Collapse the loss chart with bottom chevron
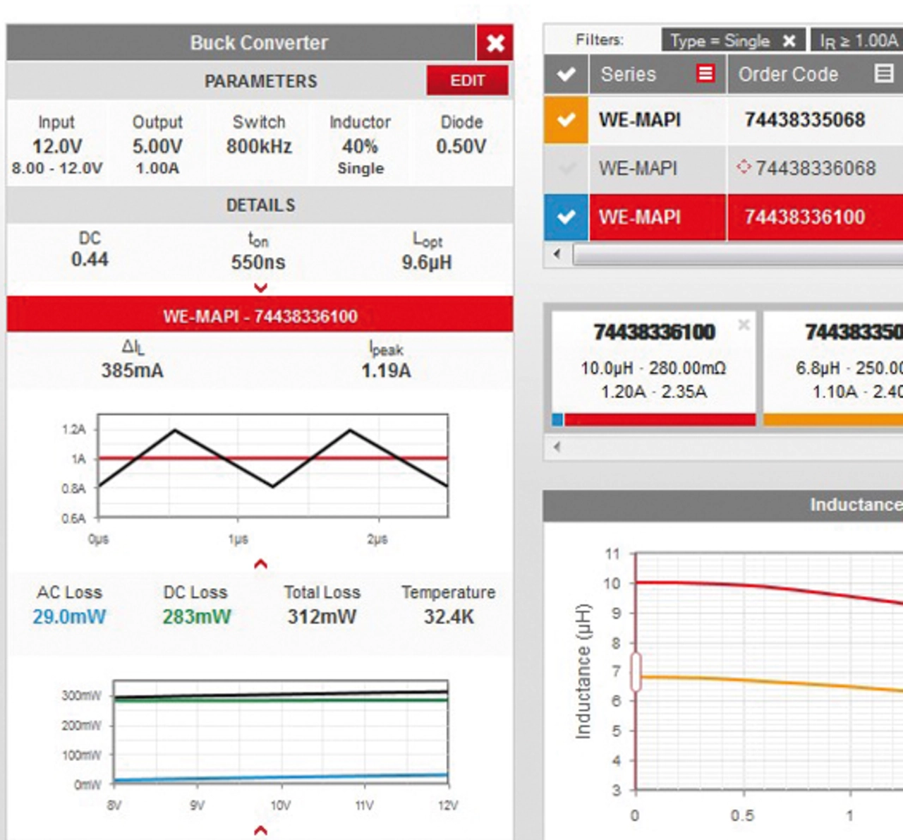 (260, 830)
